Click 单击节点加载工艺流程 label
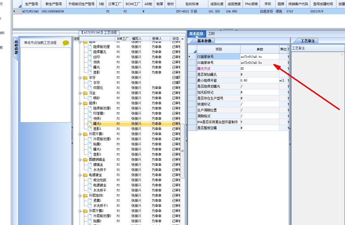The image size is (345, 225). [x=40, y=43]
